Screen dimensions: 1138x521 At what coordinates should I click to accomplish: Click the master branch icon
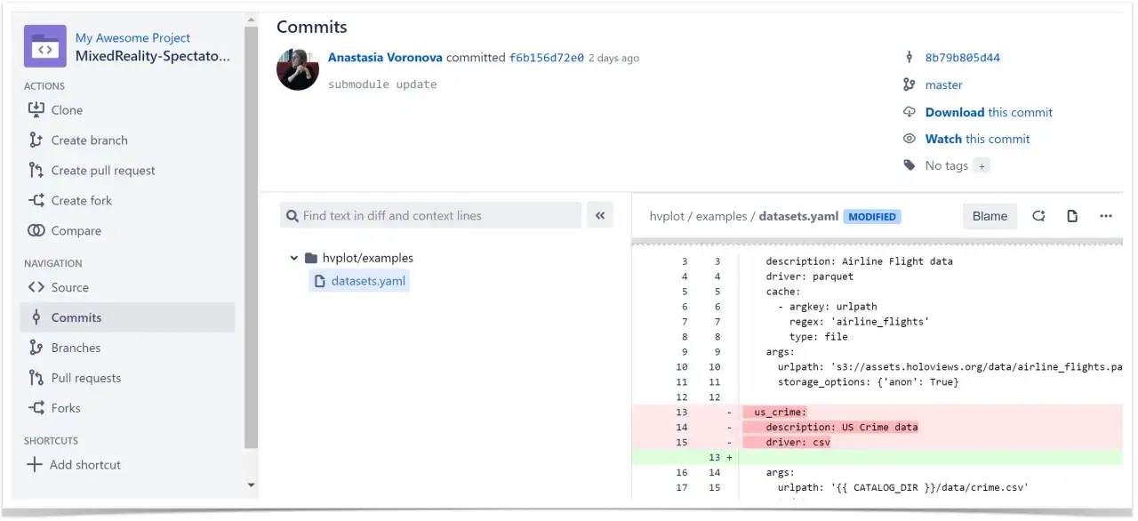coord(909,84)
